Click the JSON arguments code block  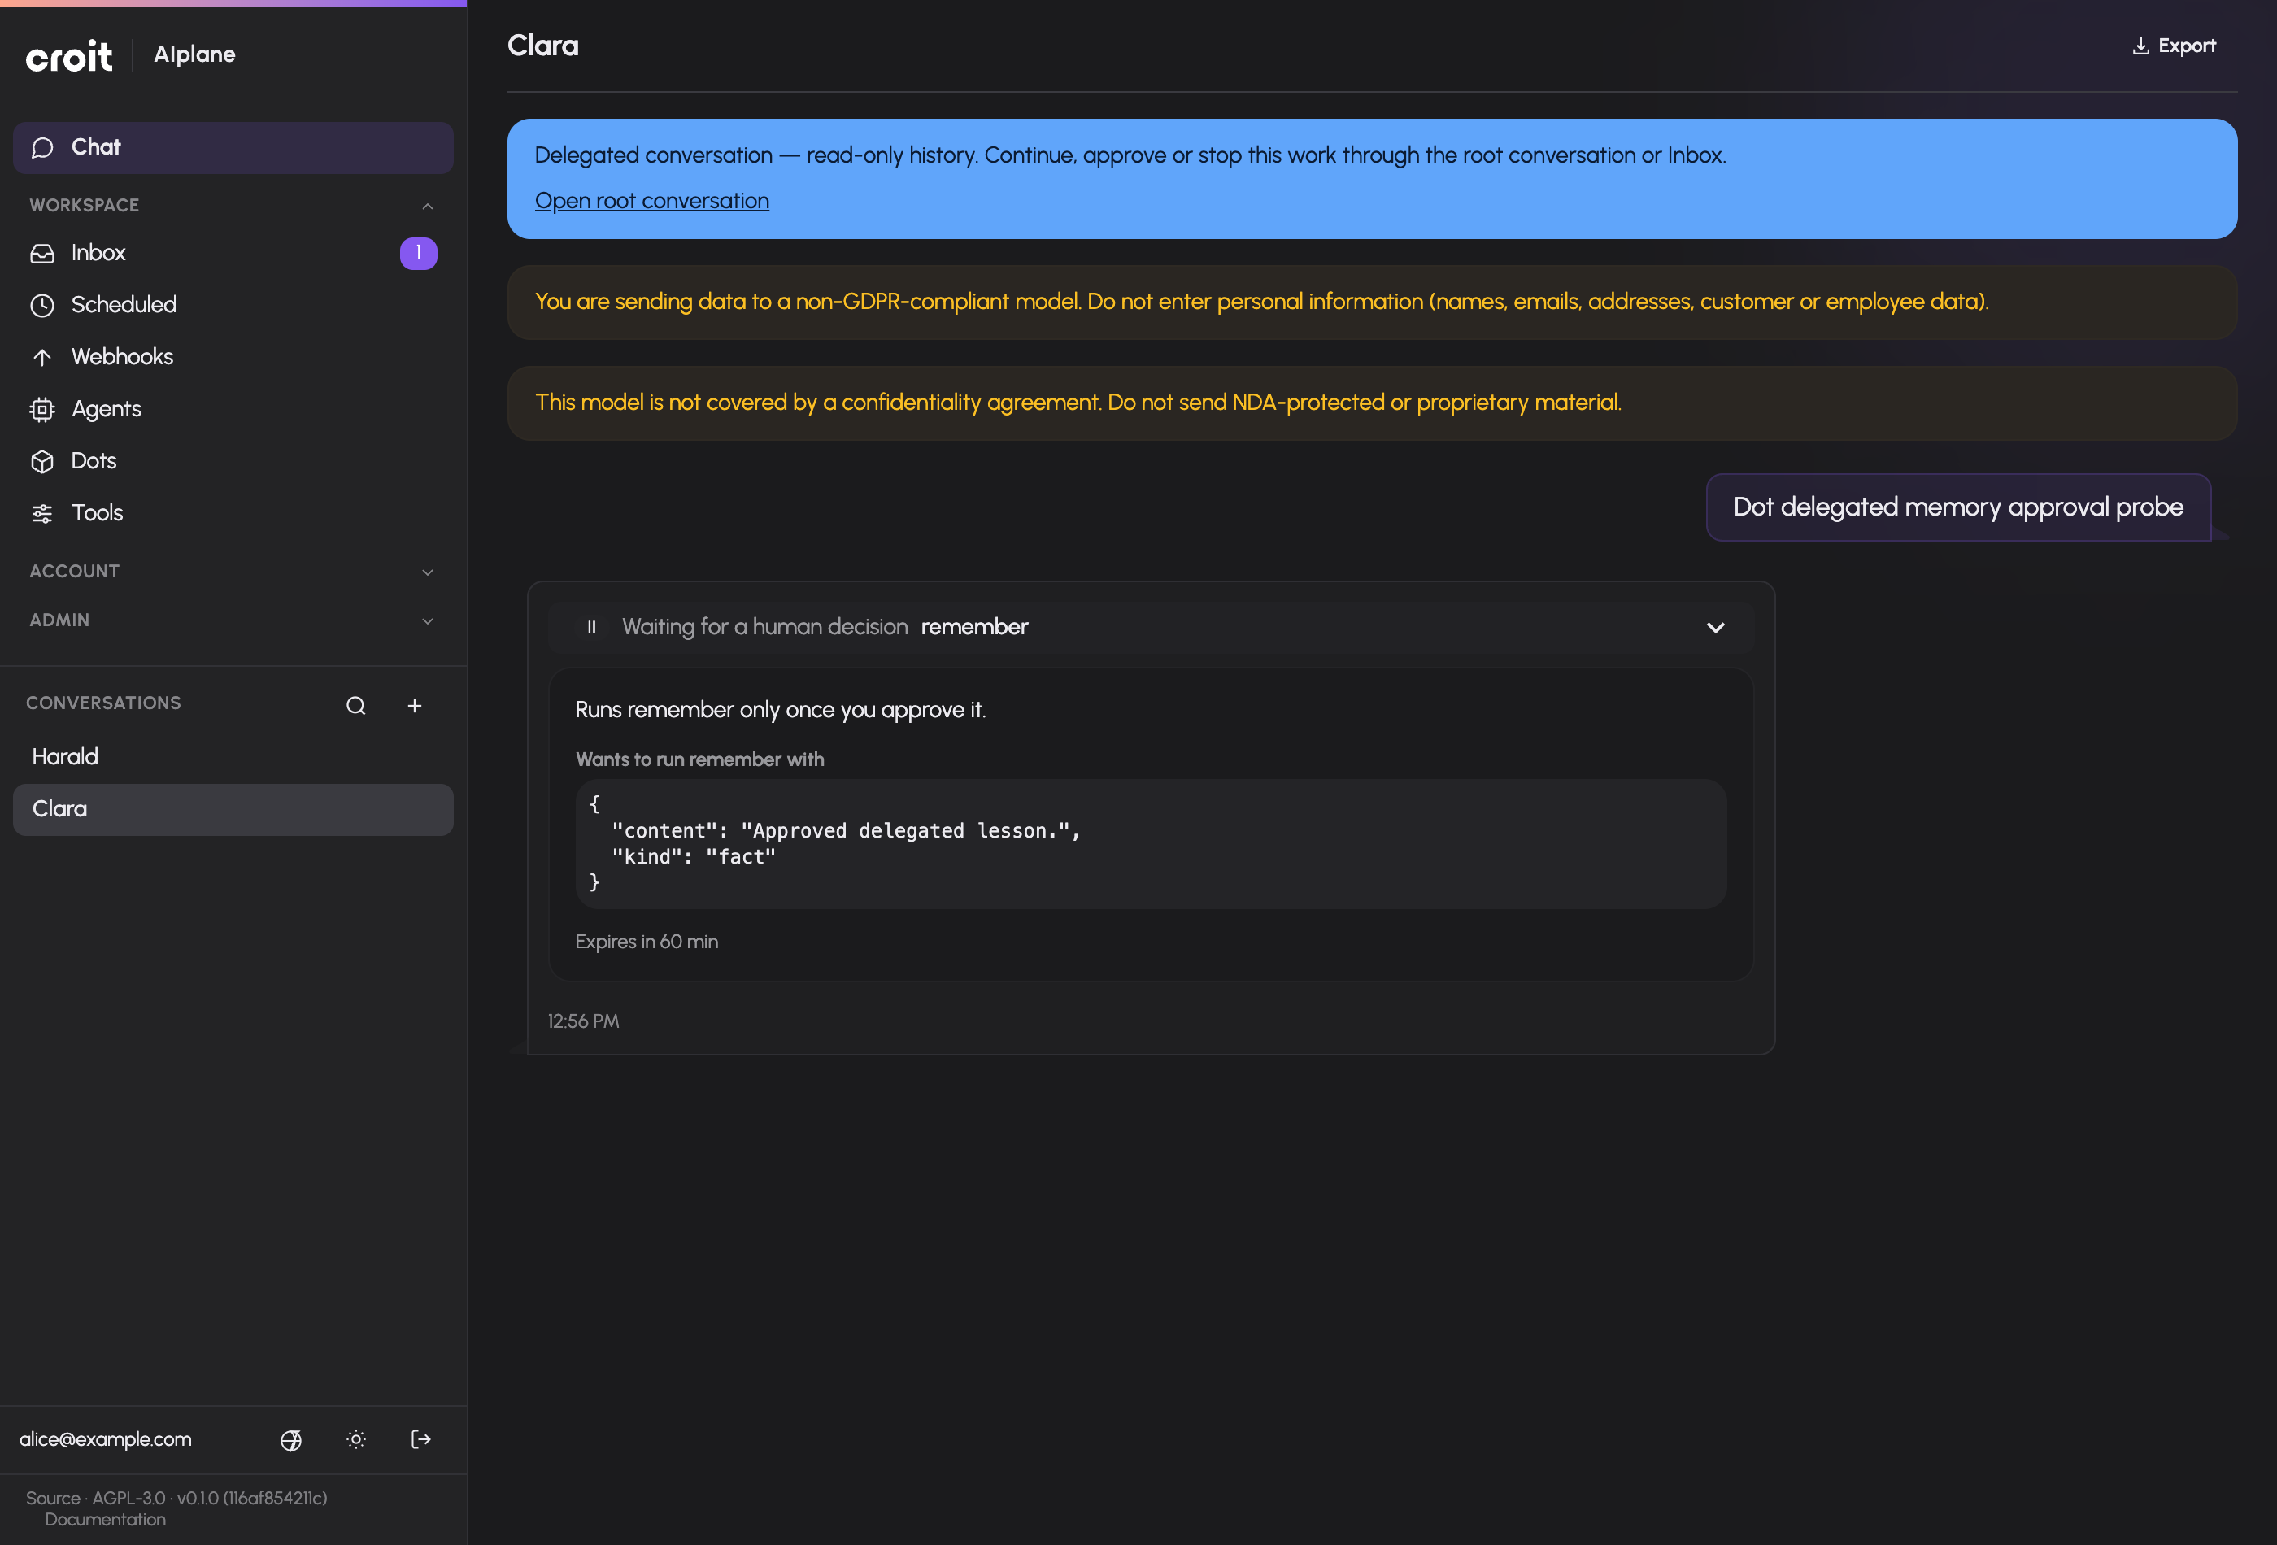click(1150, 843)
